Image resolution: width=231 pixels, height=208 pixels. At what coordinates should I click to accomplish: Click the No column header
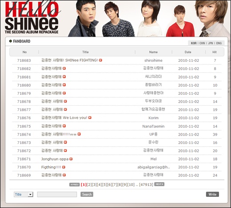coord(24,52)
